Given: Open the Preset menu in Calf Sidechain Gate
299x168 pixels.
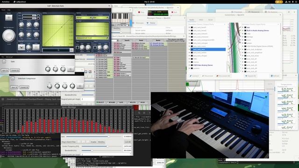Looking at the screenshot, I should (3, 10).
